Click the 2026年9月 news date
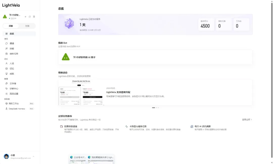 click(x=110, y=88)
